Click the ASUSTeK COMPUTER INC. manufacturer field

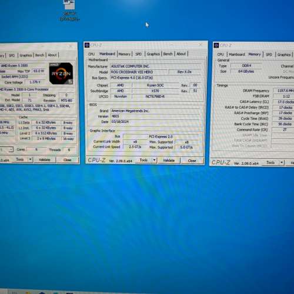coord(156,66)
